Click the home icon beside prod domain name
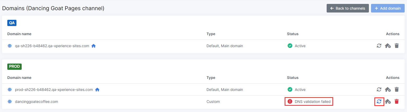 97,90
